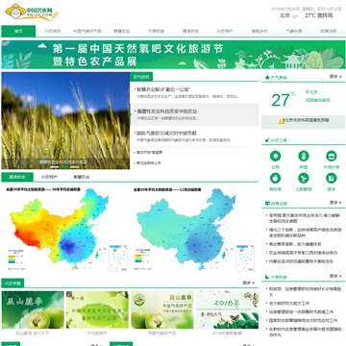
Task: Open the 兴农资讯 navigation item
Action: coord(53,31)
